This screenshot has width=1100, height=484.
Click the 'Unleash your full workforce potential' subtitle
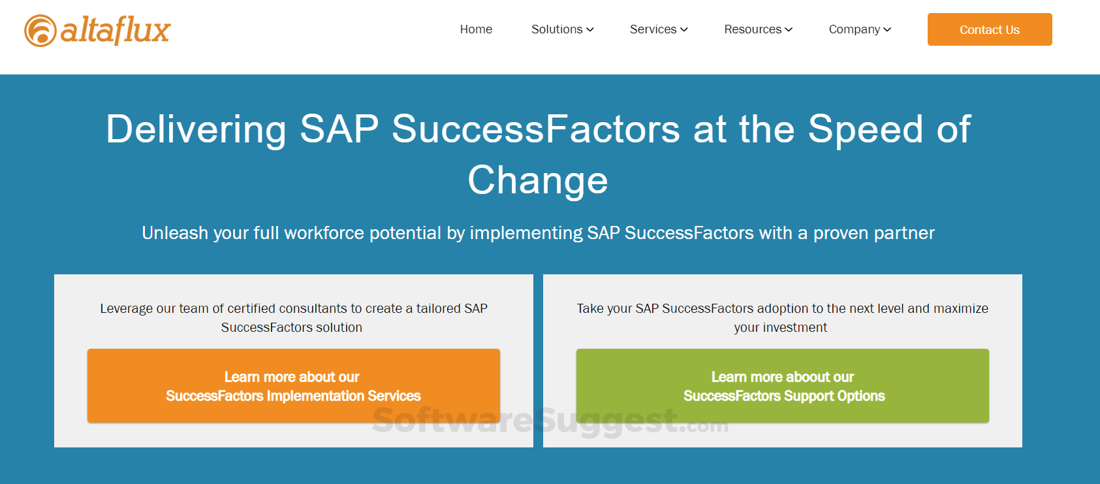tap(538, 233)
